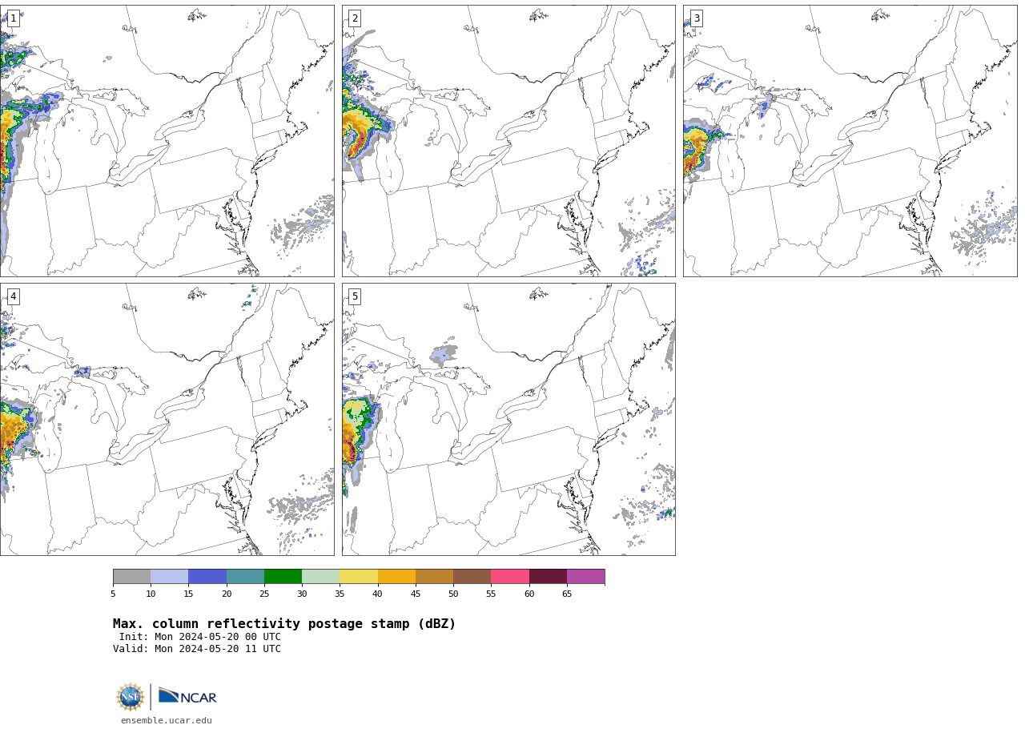
Task: Click the panel number label 4
Action: (13, 296)
